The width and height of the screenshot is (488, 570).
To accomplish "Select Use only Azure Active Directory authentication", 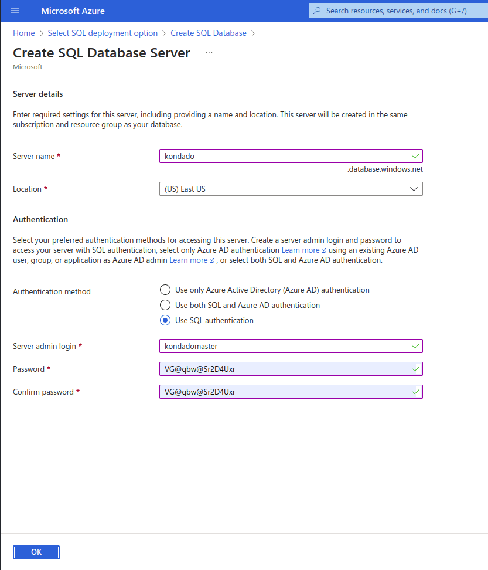I will point(166,290).
